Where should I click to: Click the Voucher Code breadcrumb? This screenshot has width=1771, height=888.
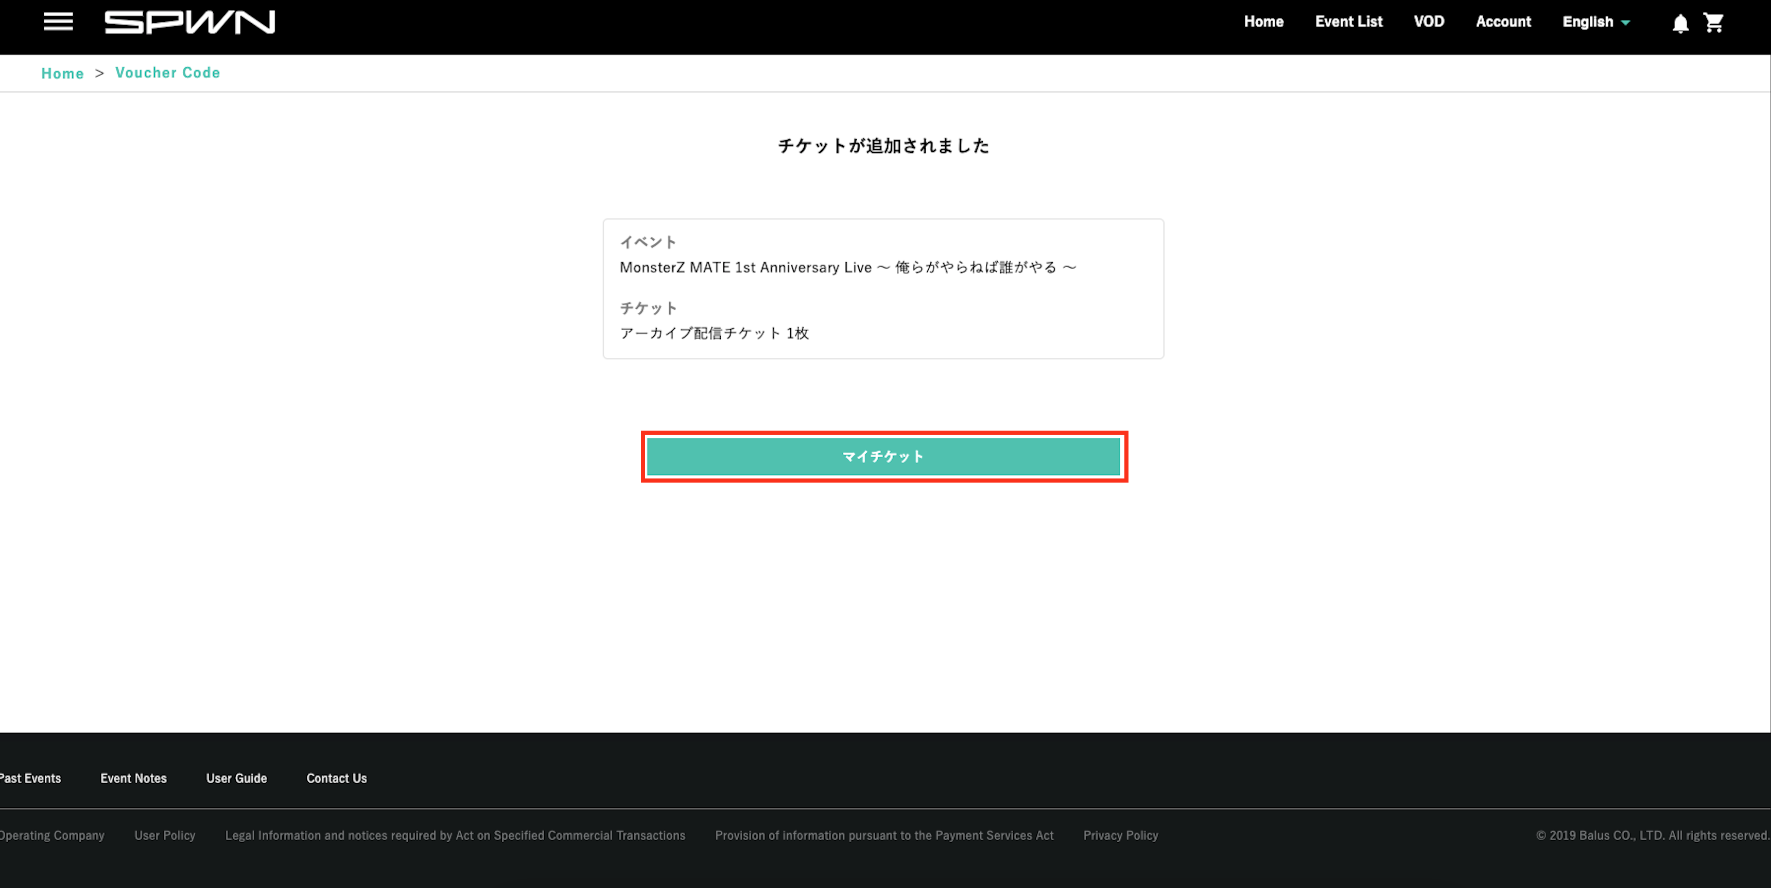[x=168, y=73]
